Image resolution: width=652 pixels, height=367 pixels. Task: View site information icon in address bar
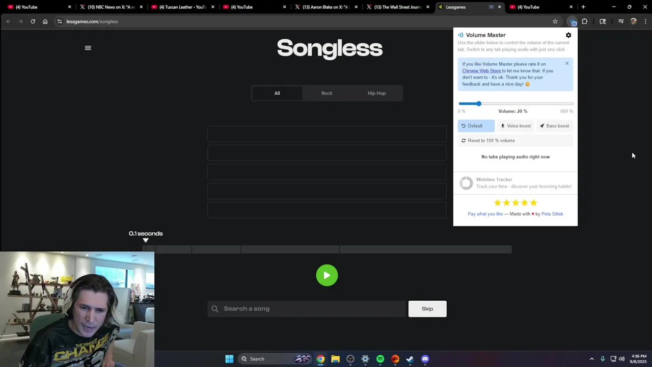point(60,21)
